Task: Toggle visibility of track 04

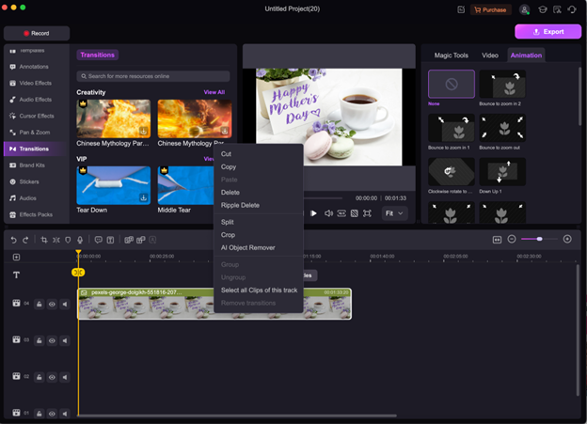Action: (x=52, y=305)
